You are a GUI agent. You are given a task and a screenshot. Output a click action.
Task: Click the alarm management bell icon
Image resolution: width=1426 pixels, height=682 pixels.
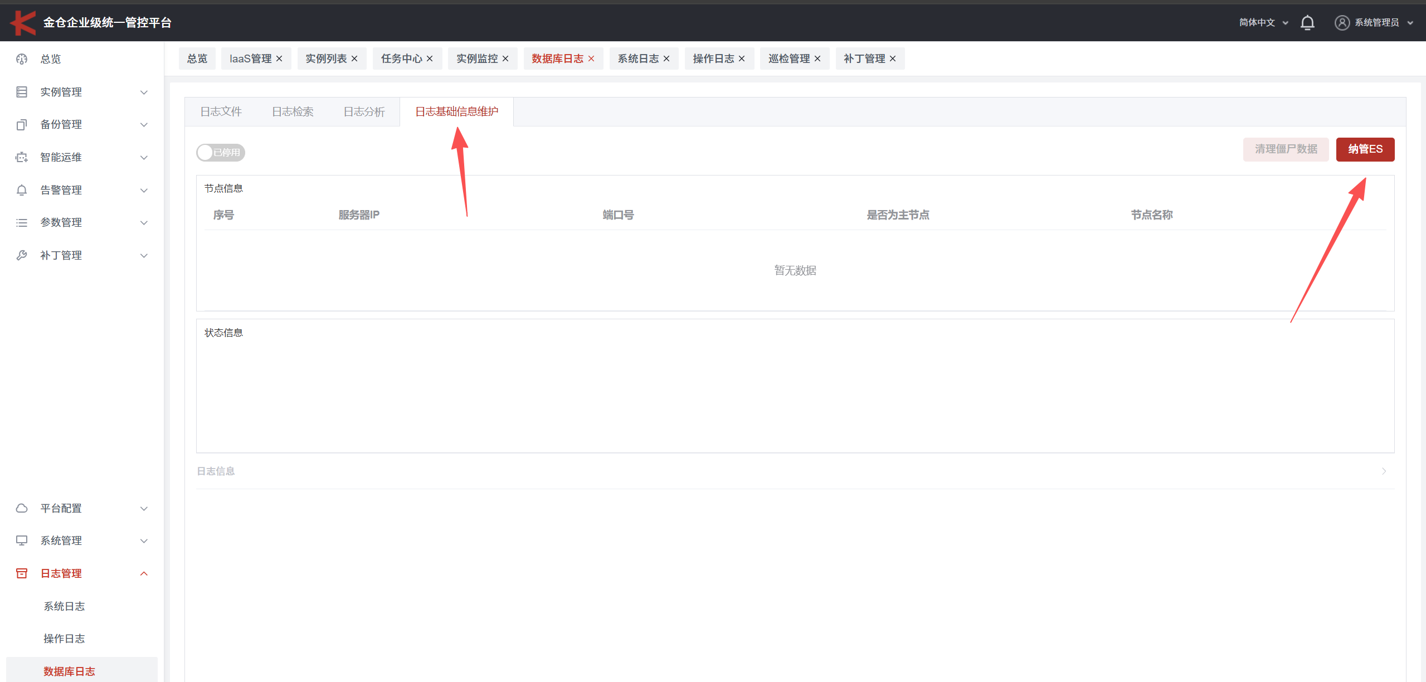coord(22,190)
